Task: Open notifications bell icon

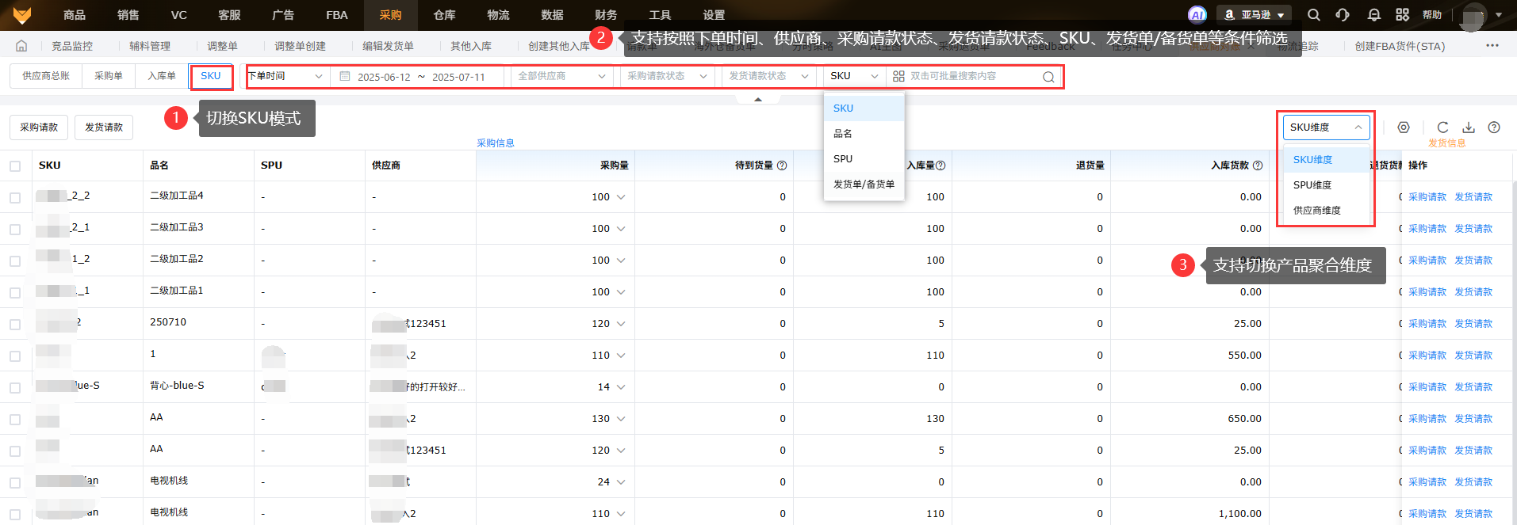Action: [1374, 14]
